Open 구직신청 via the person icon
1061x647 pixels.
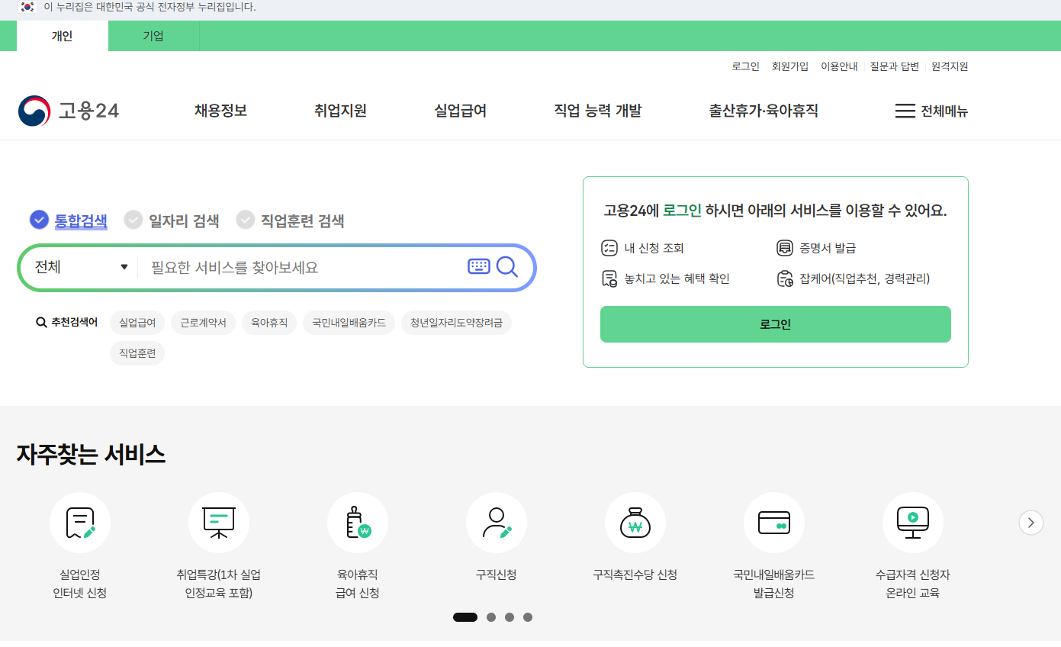(x=497, y=523)
